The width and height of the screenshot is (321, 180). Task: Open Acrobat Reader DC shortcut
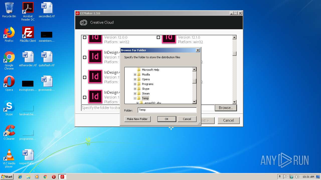28,11
